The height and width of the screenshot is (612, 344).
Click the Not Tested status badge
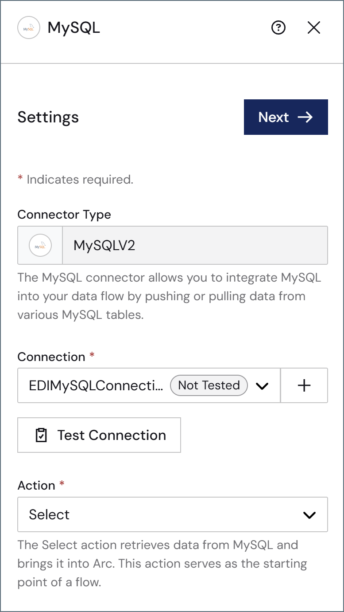[209, 385]
